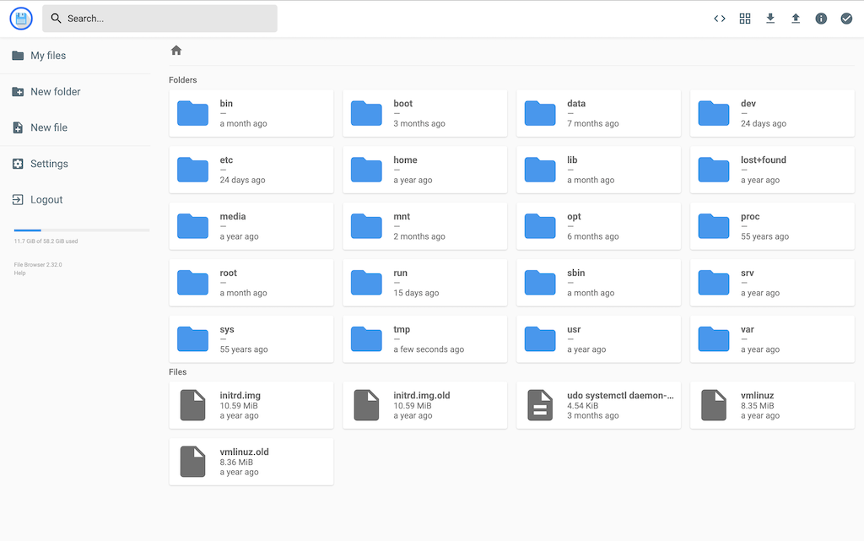Viewport: 864px width, 541px height.
Task: Open the etc folder
Action: (x=251, y=170)
